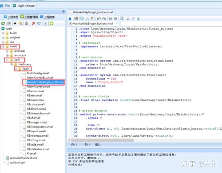Click the editor horizontal scrollbar
The width and height of the screenshot is (222, 173).
click(x=103, y=140)
